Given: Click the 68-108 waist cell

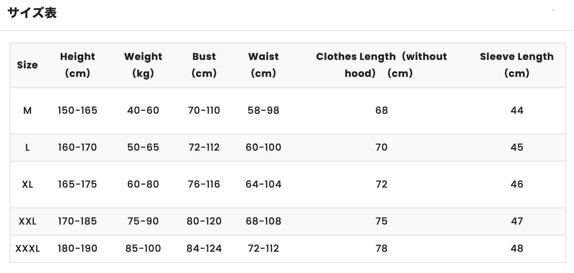Looking at the screenshot, I should (263, 221).
